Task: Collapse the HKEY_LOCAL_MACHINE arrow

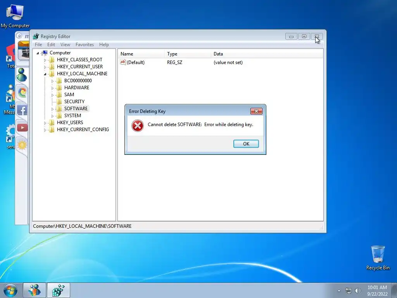Action: [45, 74]
